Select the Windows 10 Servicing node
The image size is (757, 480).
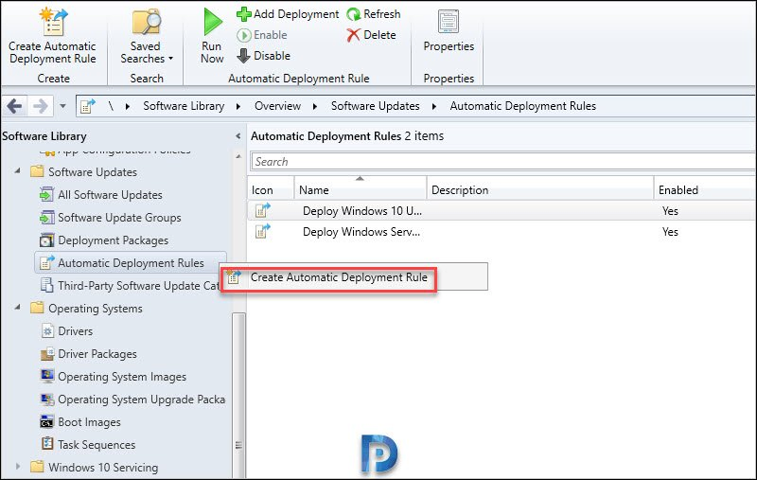103,468
